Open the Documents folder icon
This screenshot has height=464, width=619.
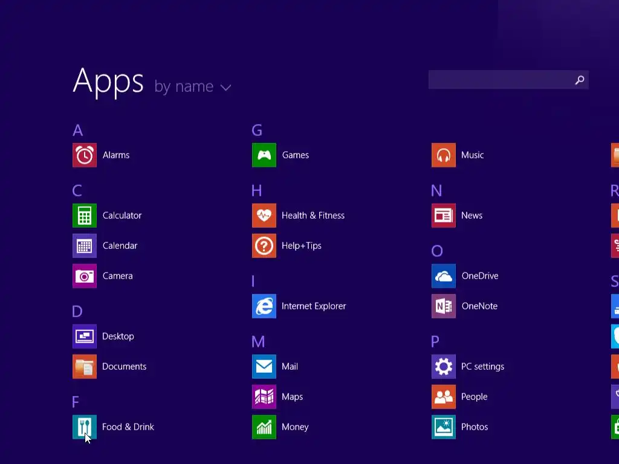tap(85, 367)
